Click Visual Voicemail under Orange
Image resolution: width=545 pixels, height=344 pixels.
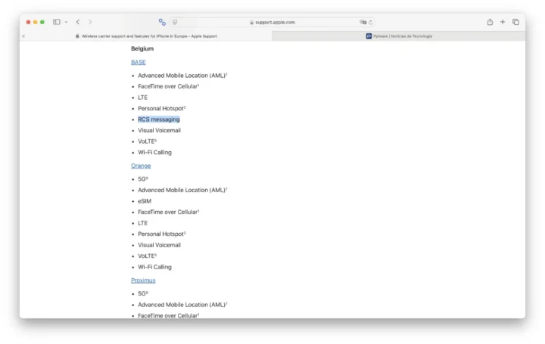(159, 245)
